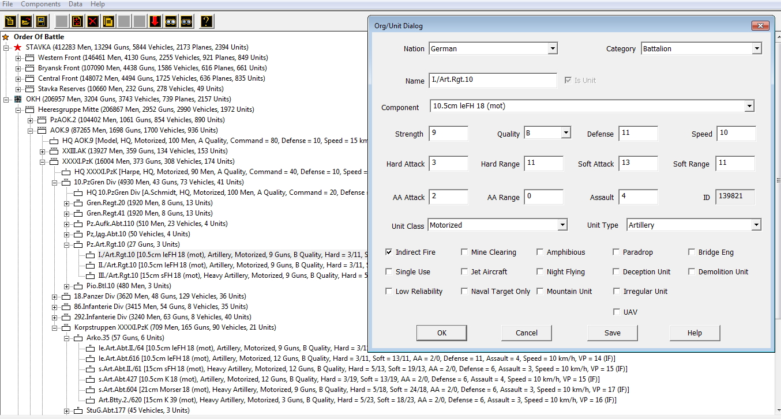Check the Jet Aircraft option
This screenshot has height=419, width=781.
[x=465, y=272]
